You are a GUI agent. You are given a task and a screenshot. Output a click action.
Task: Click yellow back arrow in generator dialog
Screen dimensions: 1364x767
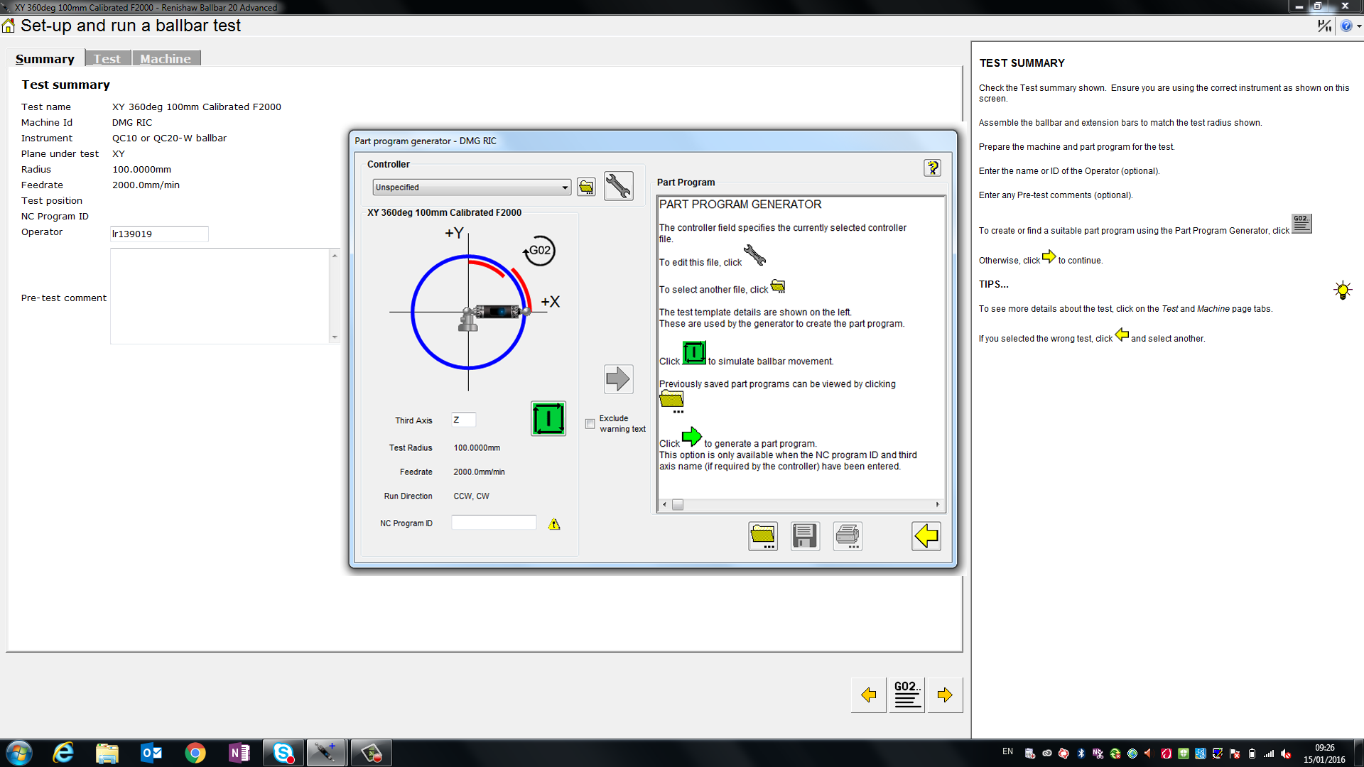[926, 536]
